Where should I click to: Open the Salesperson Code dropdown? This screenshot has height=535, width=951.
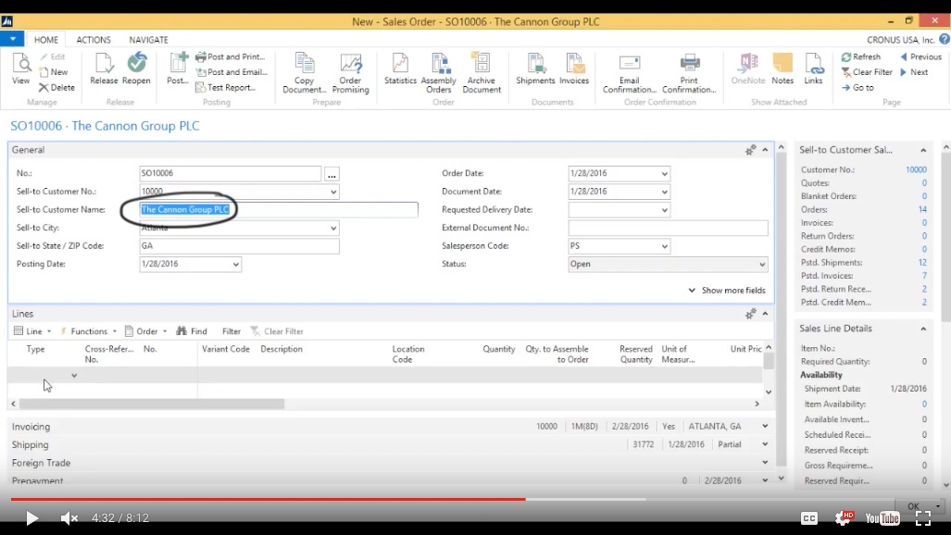click(x=664, y=246)
